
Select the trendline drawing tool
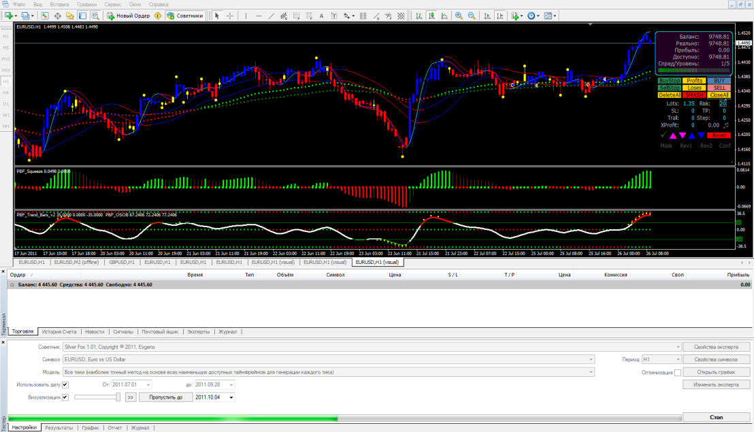coord(272,16)
